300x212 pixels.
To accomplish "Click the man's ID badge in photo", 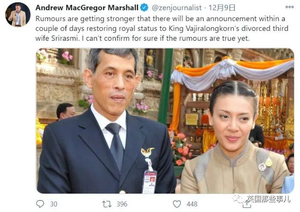I will pyautogui.click(x=150, y=182).
